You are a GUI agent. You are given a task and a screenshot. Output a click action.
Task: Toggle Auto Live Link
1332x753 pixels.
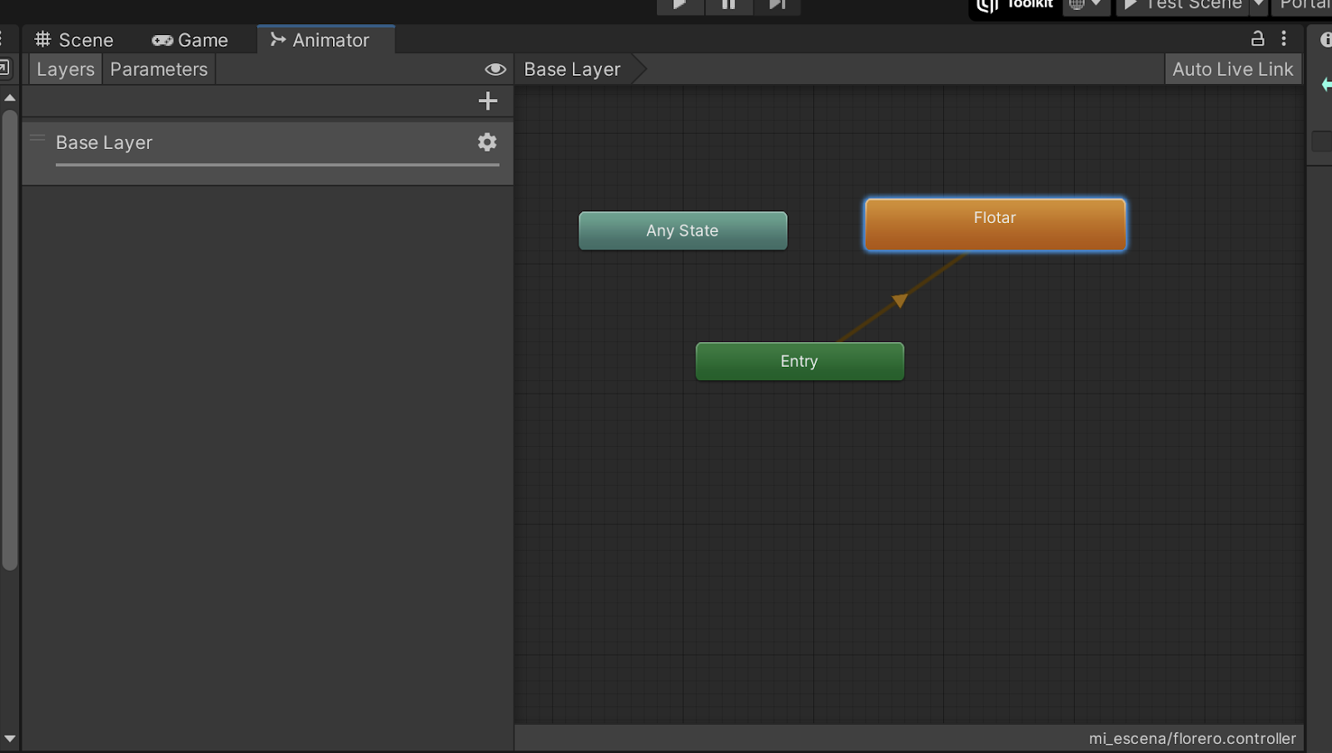coord(1233,70)
